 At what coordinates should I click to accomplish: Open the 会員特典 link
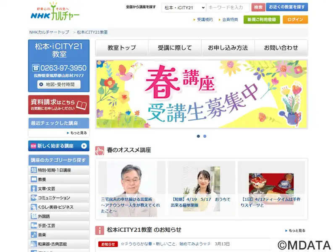[x=230, y=20]
